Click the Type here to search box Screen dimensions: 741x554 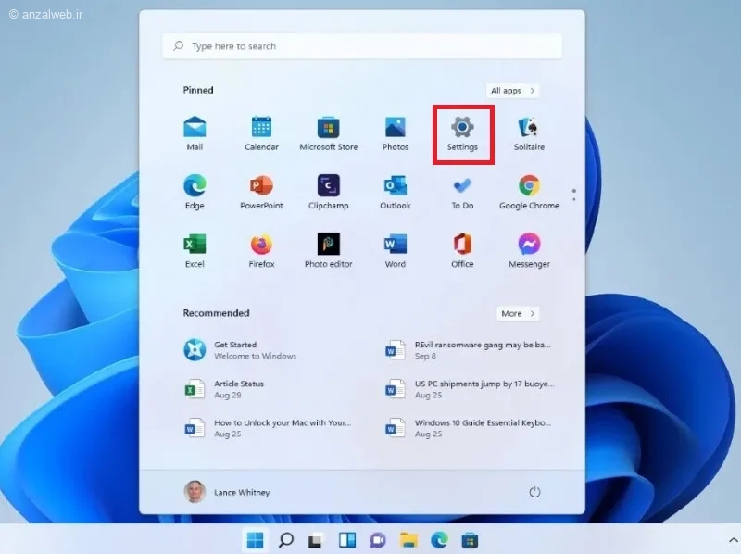click(x=362, y=45)
